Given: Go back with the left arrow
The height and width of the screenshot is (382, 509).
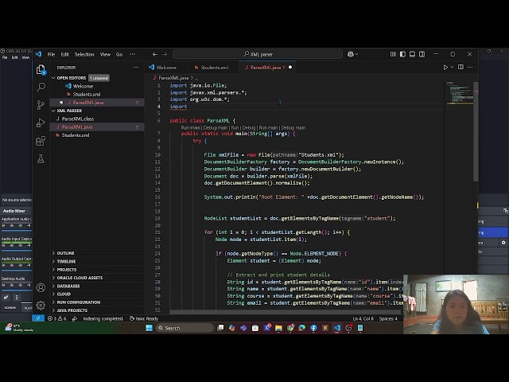Looking at the screenshot, I should tap(155, 54).
